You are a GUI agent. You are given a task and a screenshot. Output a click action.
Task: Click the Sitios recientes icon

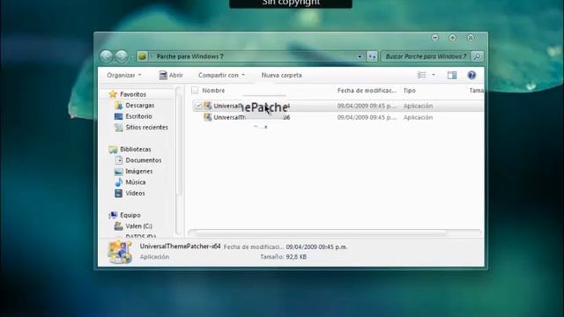tap(118, 127)
